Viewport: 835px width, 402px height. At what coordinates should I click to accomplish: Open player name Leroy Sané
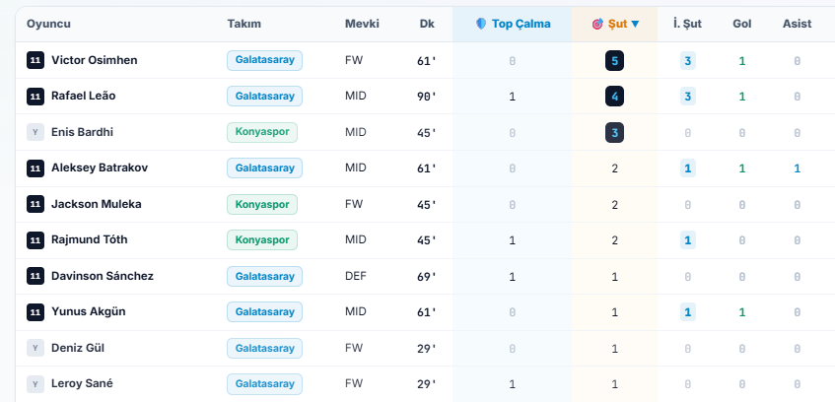pyautogui.click(x=82, y=383)
